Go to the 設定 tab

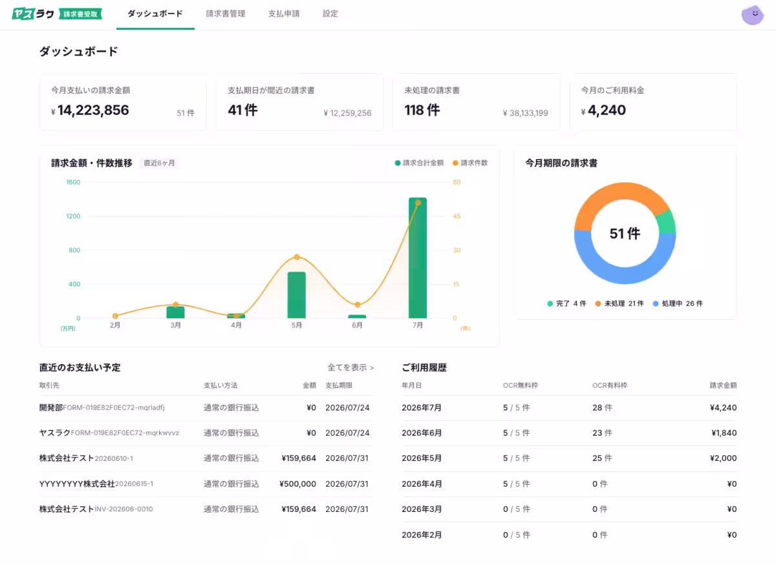click(x=330, y=14)
